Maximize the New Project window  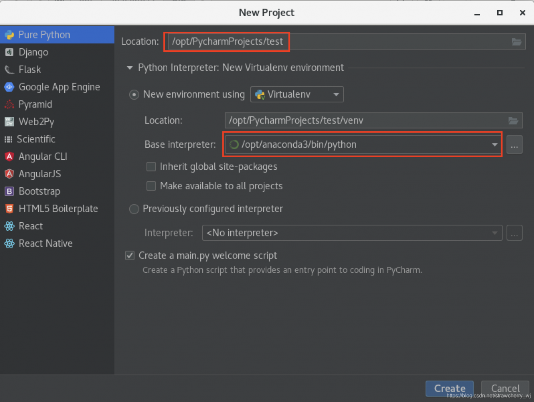[x=500, y=13]
